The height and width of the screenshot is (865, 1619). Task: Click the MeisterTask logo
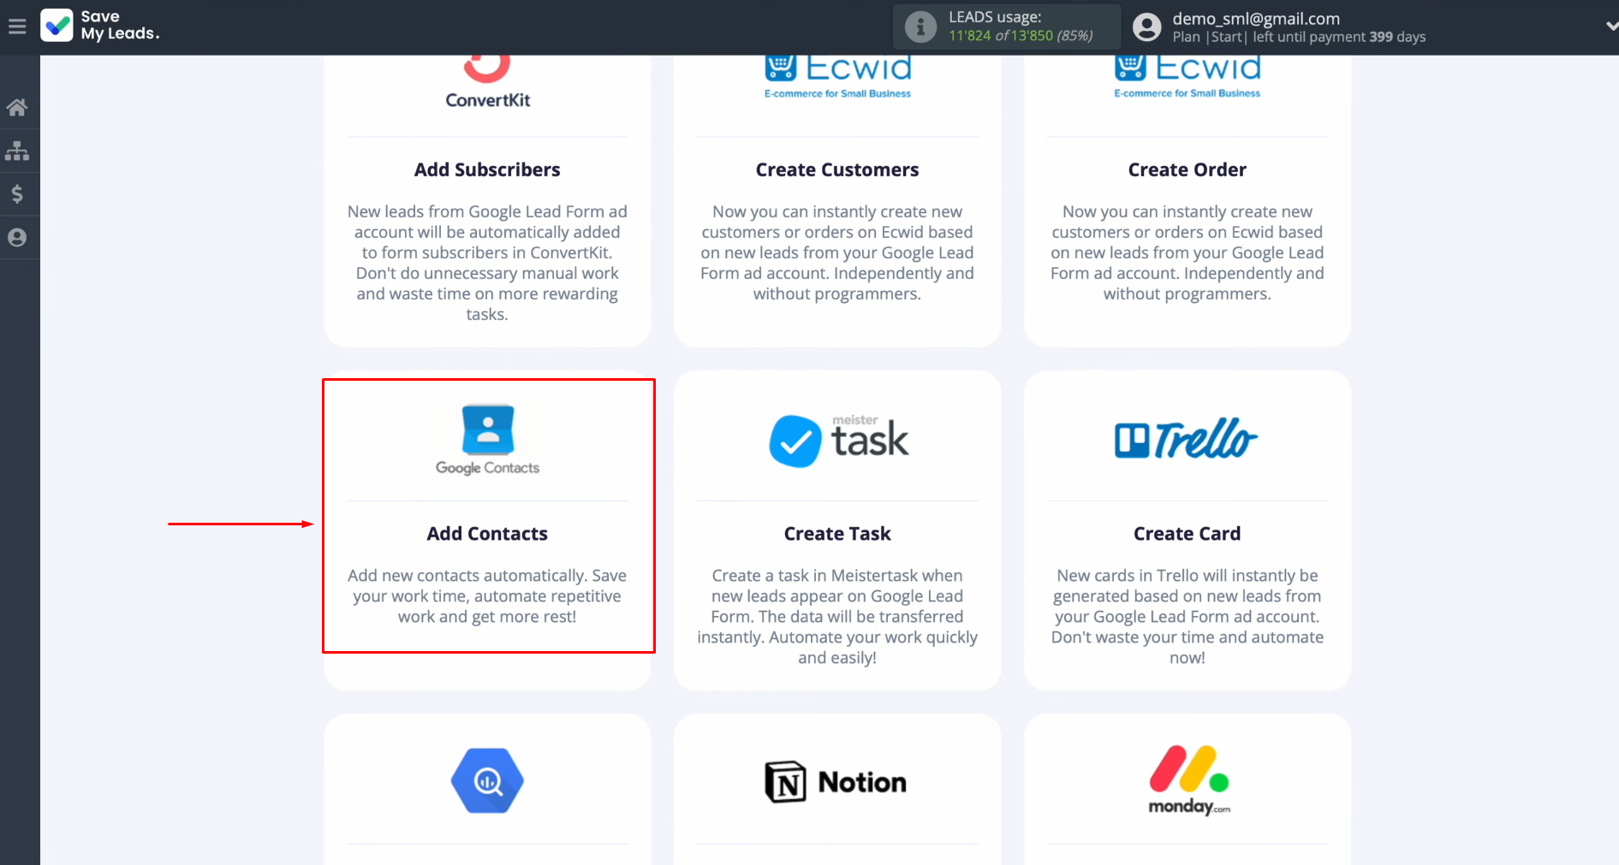pos(838,441)
